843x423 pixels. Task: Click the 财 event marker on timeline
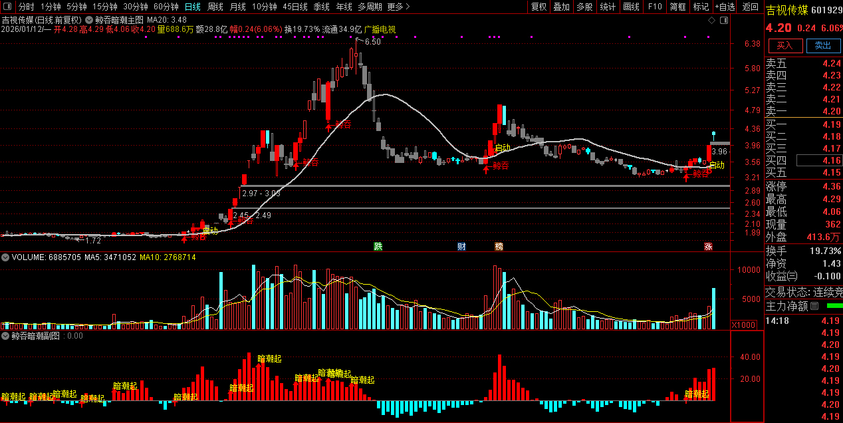pos(461,247)
